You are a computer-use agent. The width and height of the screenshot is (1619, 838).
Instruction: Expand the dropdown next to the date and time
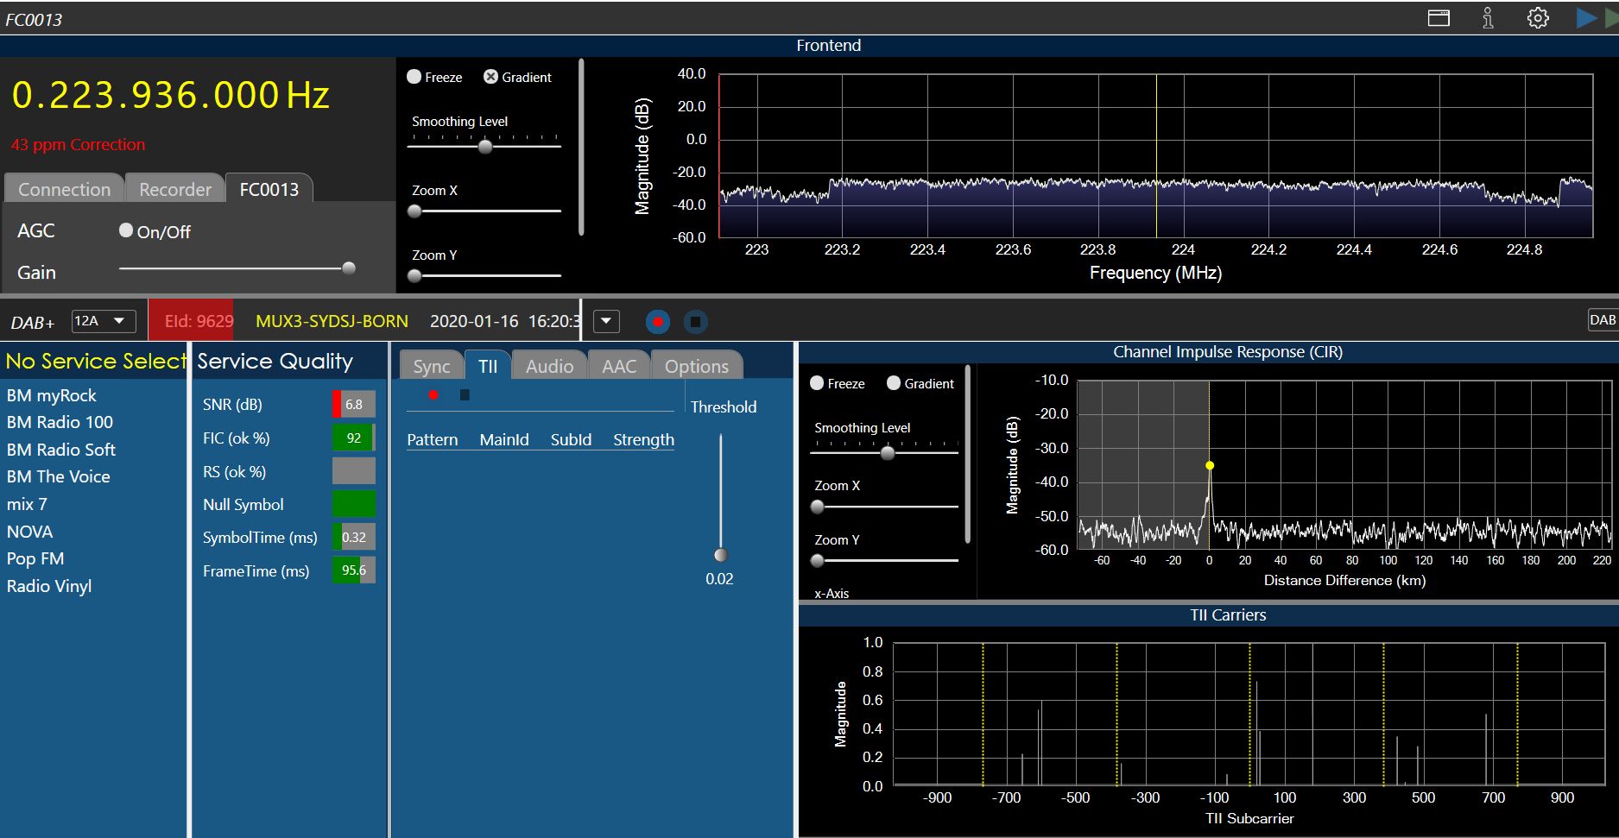pyautogui.click(x=606, y=322)
